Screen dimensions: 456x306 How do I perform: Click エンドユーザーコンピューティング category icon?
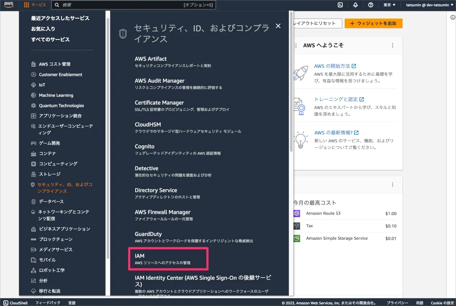(33, 126)
